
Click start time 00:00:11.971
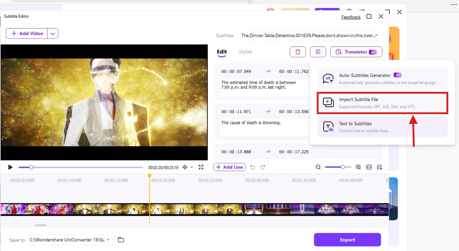click(x=236, y=112)
